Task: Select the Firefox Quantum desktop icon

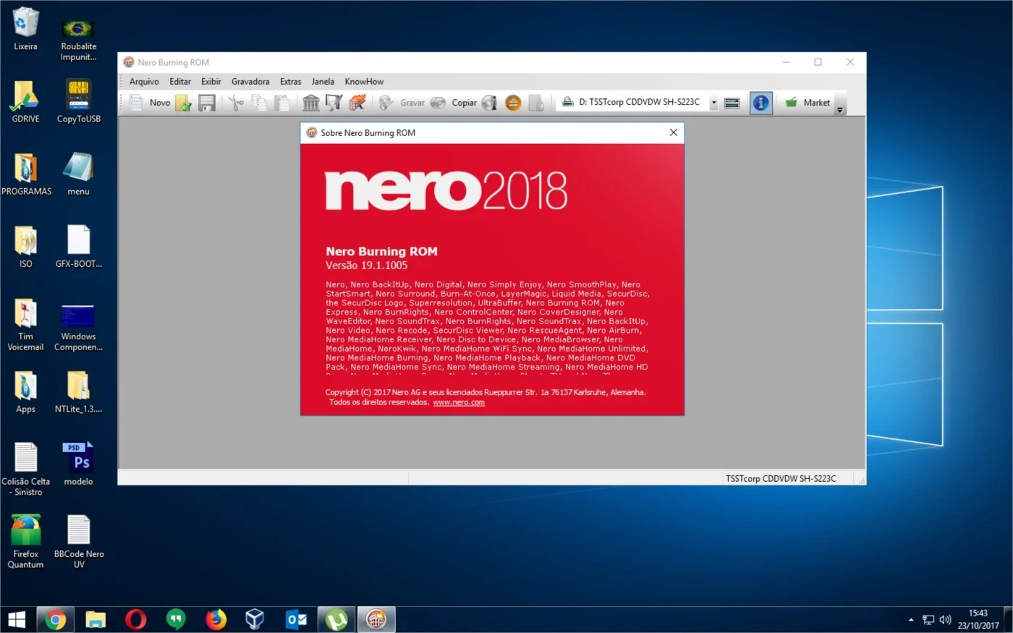Action: pyautogui.click(x=25, y=541)
